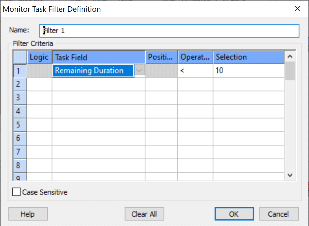Click the OK button
Viewport: 309px width, 226px height.
234,214
